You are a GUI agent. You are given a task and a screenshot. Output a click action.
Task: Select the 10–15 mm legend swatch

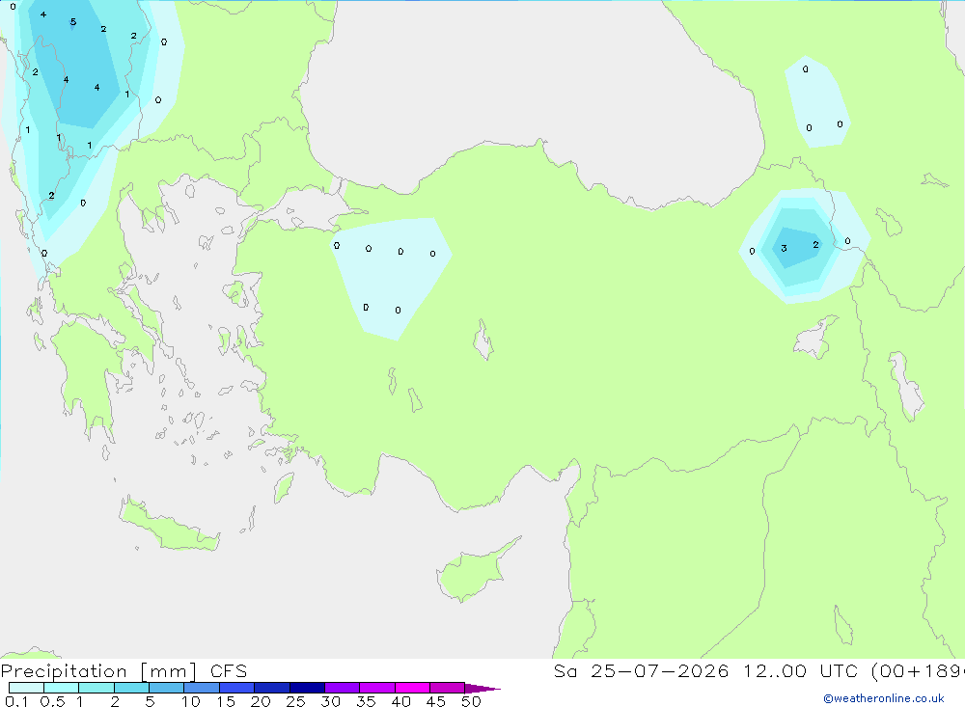coord(202,688)
